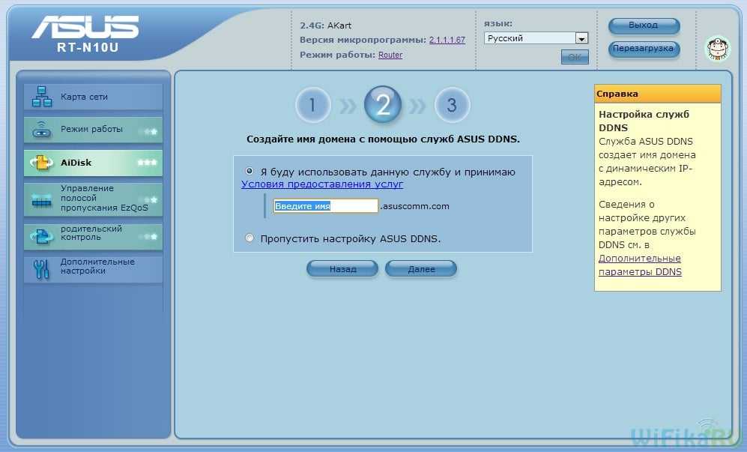The height and width of the screenshot is (452, 747).
Task: Click the advanced settings wrench icon
Action: [x=41, y=269]
